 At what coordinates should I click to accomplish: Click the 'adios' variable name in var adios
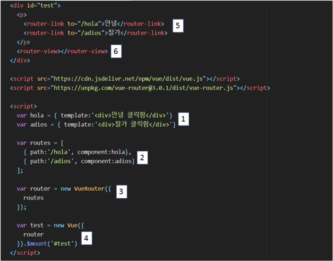[38, 125]
